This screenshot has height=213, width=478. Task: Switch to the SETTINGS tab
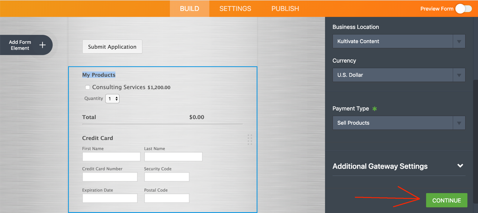click(x=235, y=9)
